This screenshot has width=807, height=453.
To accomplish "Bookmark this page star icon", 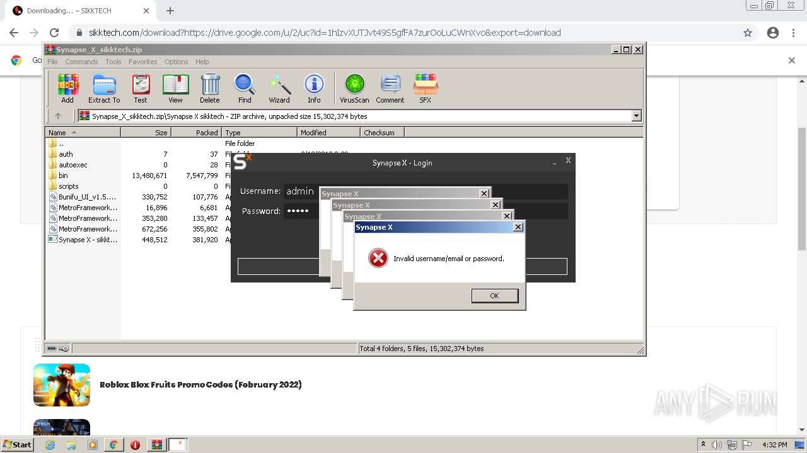I will (x=748, y=33).
